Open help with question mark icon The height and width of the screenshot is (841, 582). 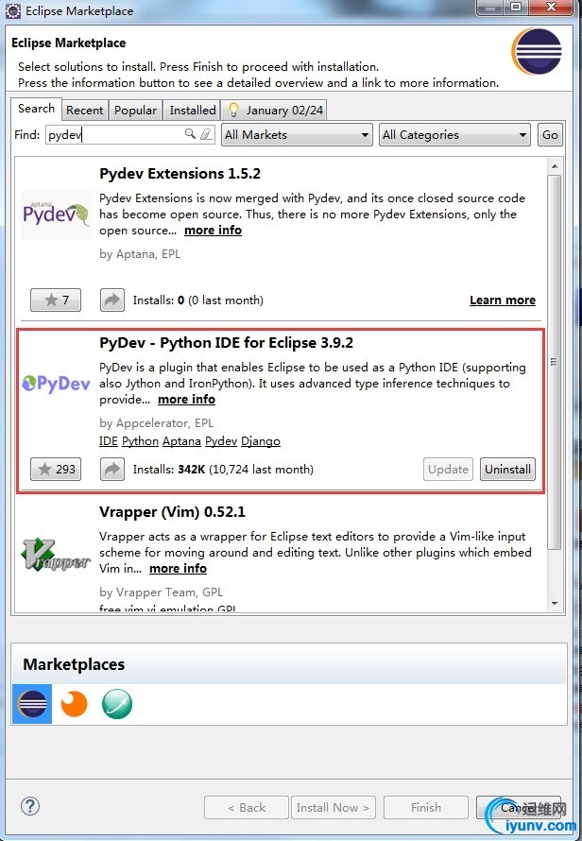tap(30, 806)
